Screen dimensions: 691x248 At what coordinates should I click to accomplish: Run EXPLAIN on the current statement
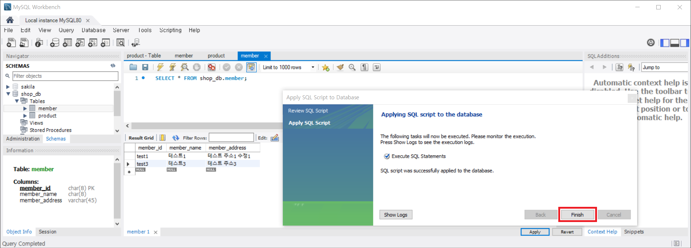(185, 67)
